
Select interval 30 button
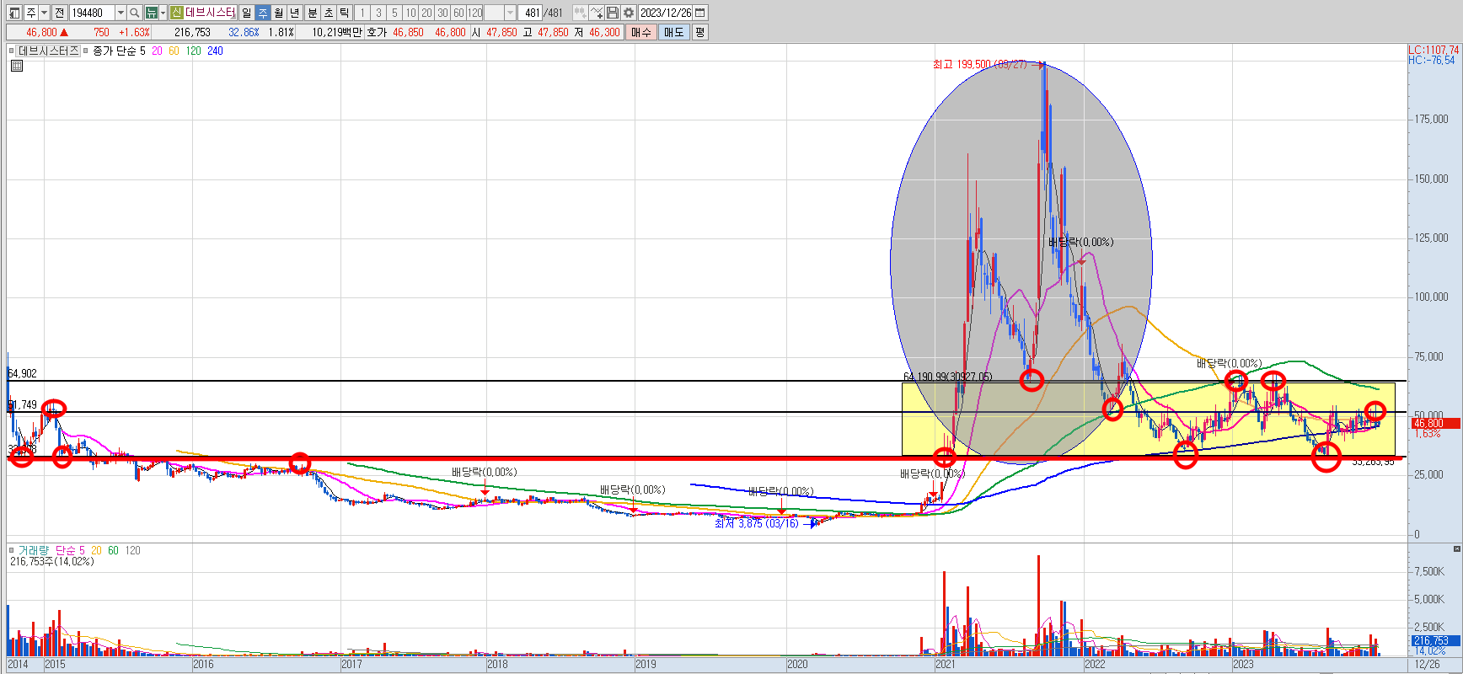pyautogui.click(x=442, y=13)
